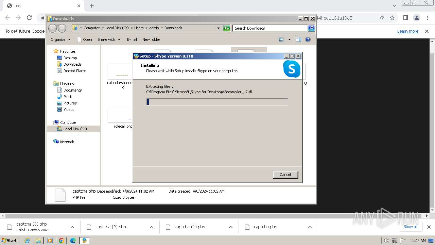Open the Music library
This screenshot has width=435, height=245.
click(68, 97)
